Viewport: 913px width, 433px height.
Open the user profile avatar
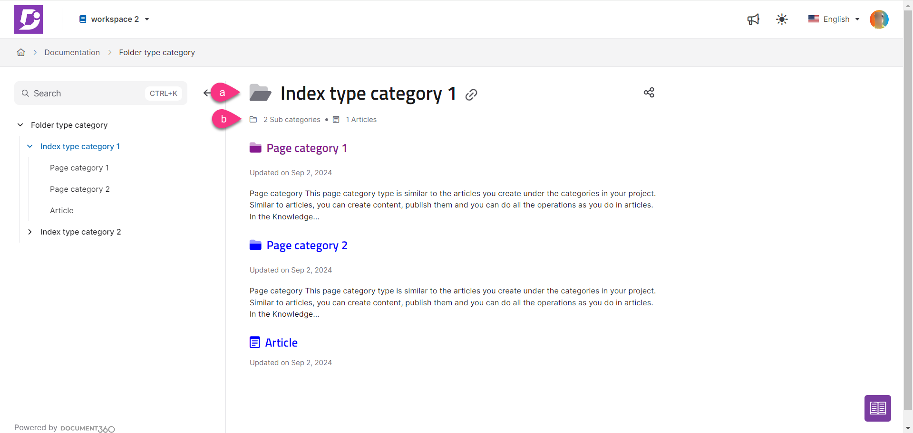[x=879, y=19]
